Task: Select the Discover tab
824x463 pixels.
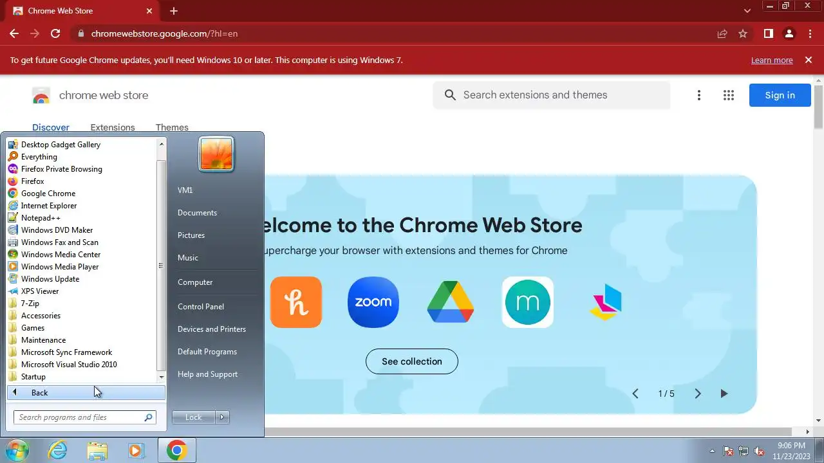Action: pyautogui.click(x=51, y=127)
